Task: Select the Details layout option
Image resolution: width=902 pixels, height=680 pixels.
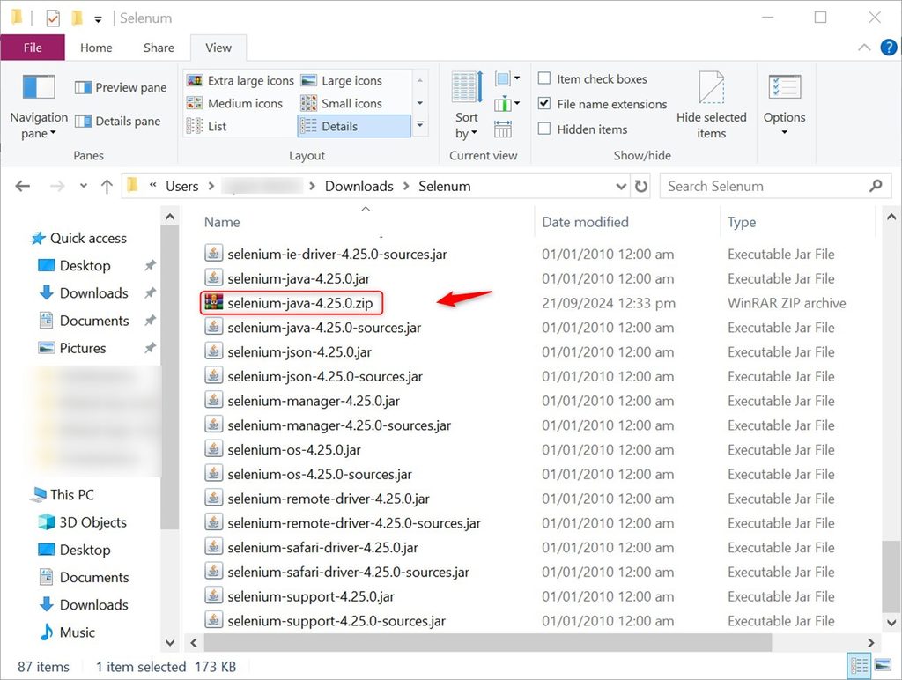Action: point(354,126)
